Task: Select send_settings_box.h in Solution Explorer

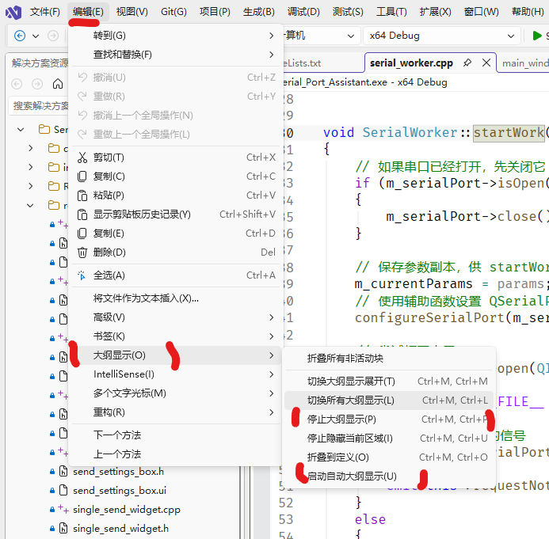Action: pos(118,472)
